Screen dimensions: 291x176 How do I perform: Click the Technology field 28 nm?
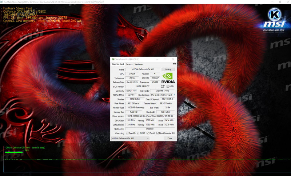coord(132,78)
